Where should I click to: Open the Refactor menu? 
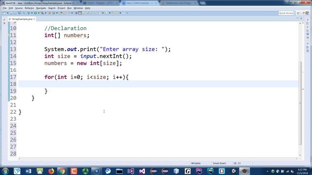pos(29,8)
